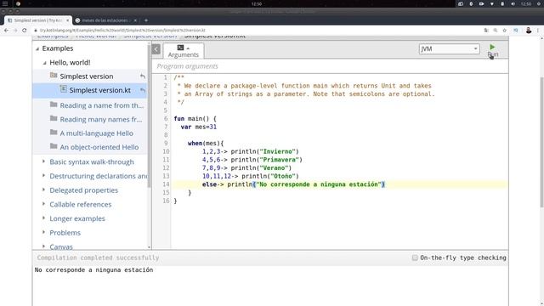Run the Kotlin program
This screenshot has height=306, width=544.
pyautogui.click(x=492, y=50)
